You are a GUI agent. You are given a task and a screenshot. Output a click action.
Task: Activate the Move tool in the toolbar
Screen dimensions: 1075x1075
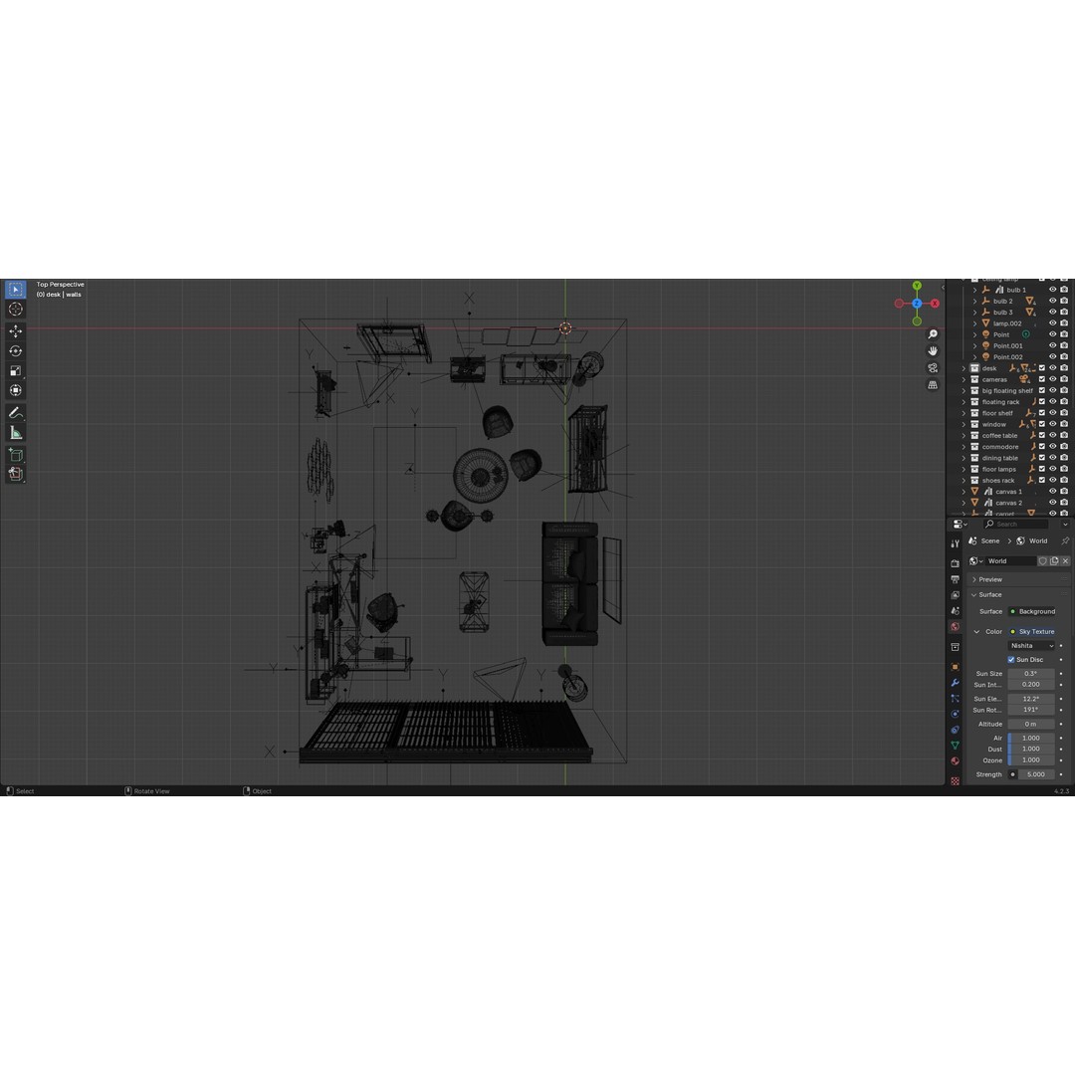click(x=15, y=330)
